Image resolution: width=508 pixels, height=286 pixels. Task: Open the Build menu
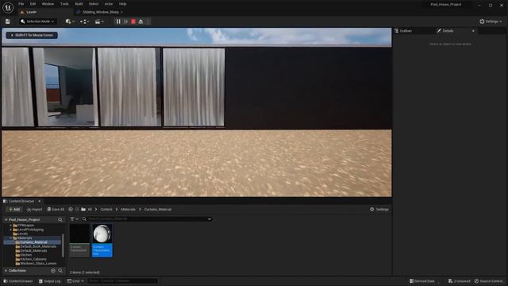click(79, 4)
